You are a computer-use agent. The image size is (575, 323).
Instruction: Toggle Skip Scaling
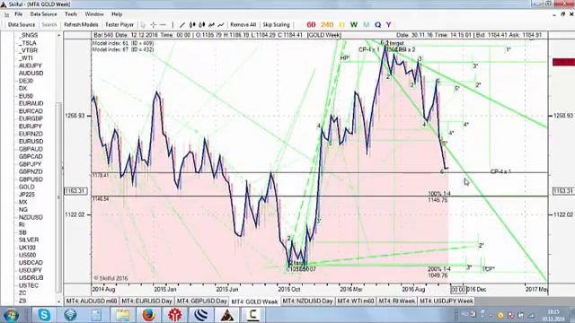click(x=276, y=25)
